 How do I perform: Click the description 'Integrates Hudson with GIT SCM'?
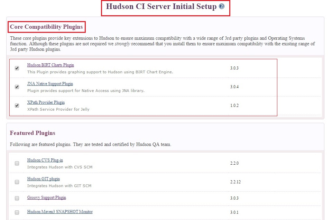coord(59,186)
